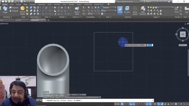The width and height of the screenshot is (189, 106).
Task: Click the FILLET command line input
Action: [x=98, y=100]
